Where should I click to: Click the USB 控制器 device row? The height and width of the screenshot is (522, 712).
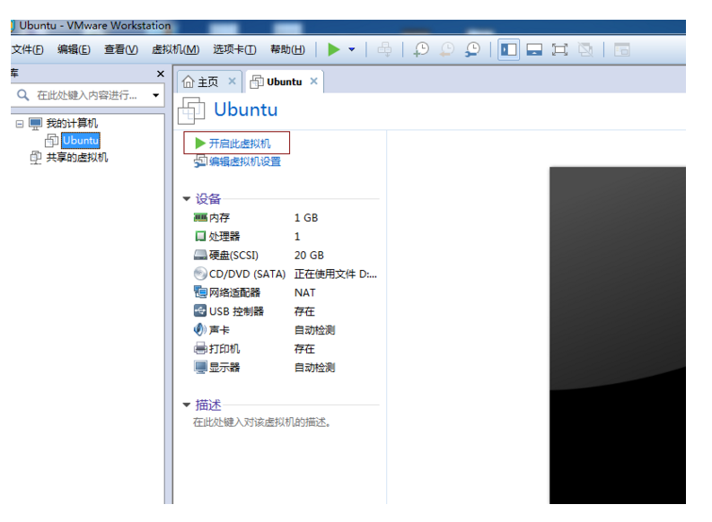286,311
